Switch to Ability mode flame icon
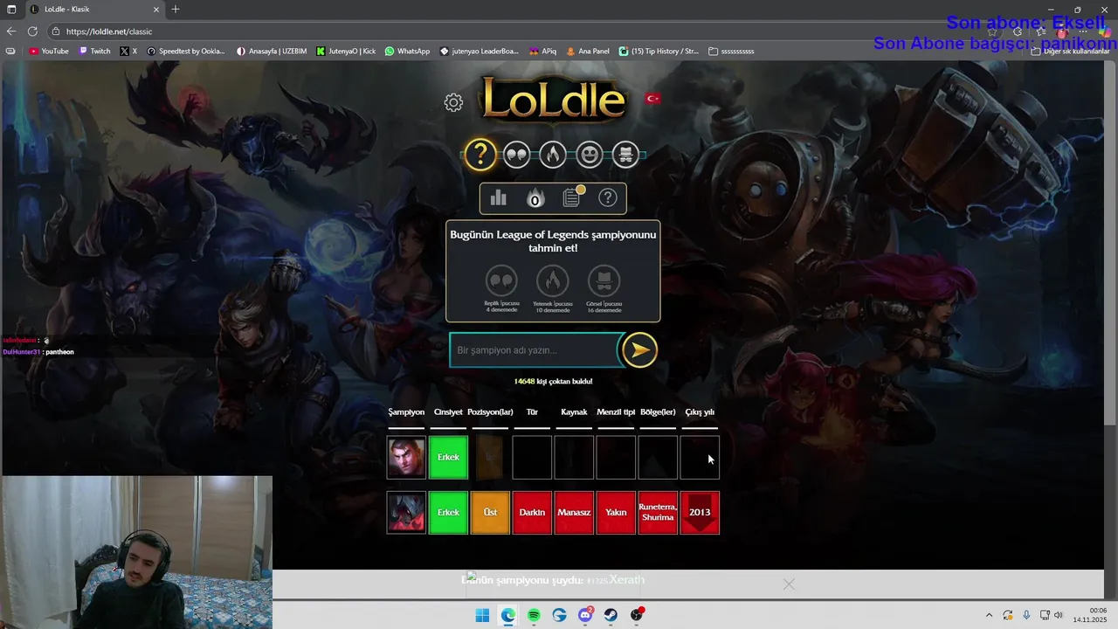The width and height of the screenshot is (1118, 629). click(x=553, y=155)
